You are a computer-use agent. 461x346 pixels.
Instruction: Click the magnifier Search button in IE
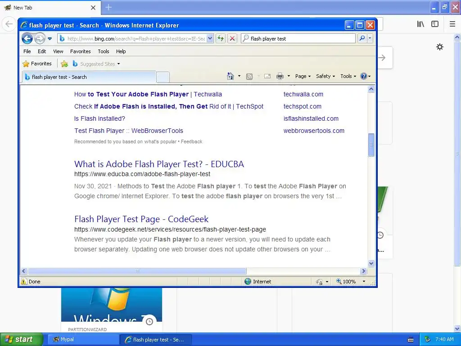tap(362, 38)
